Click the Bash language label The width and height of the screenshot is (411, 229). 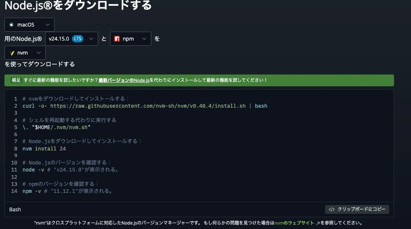[15, 209]
